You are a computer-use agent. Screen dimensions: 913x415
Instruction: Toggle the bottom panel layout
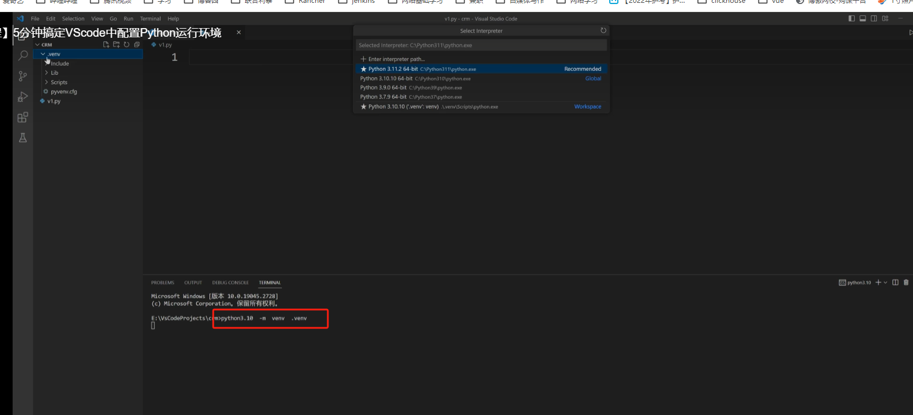(863, 18)
